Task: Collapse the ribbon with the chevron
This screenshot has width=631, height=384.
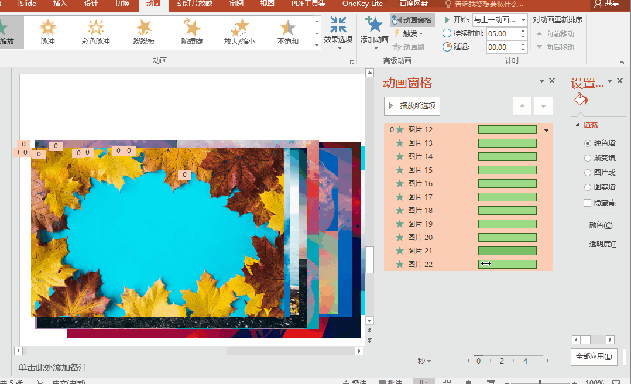Action: tap(622, 62)
